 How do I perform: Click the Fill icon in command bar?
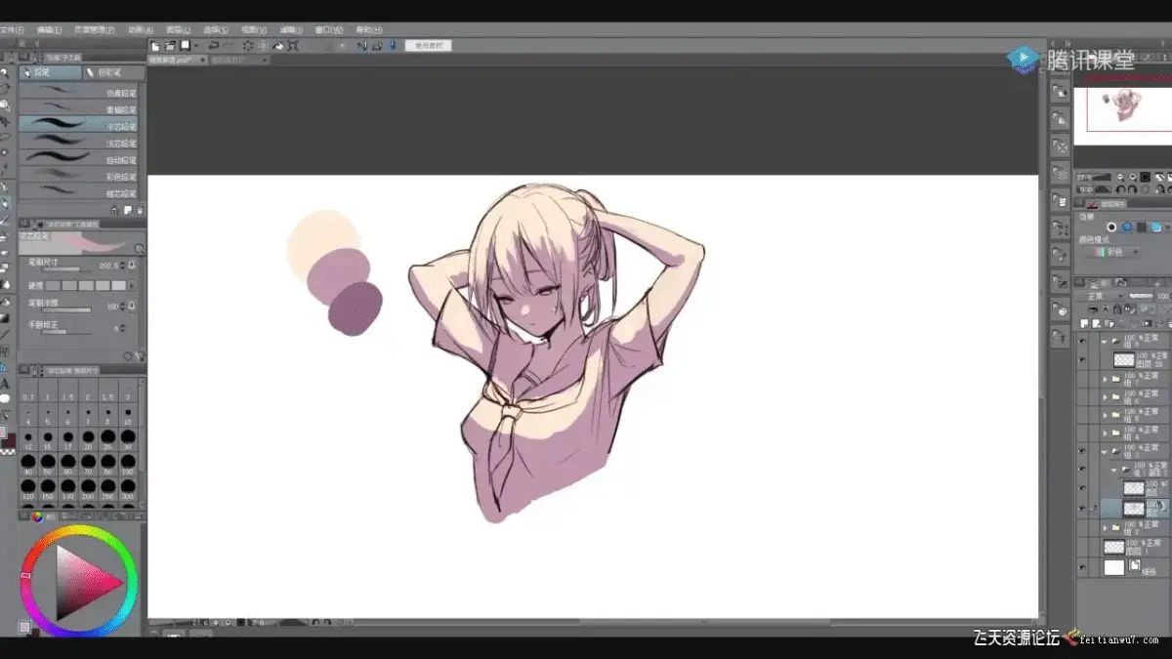click(x=278, y=46)
